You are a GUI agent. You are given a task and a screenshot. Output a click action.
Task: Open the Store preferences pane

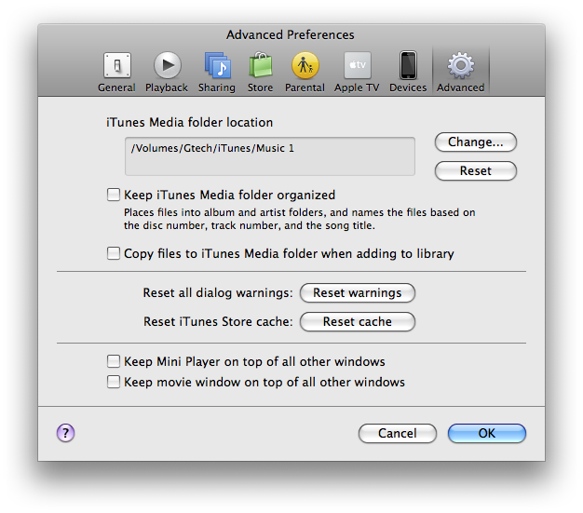tap(260, 73)
